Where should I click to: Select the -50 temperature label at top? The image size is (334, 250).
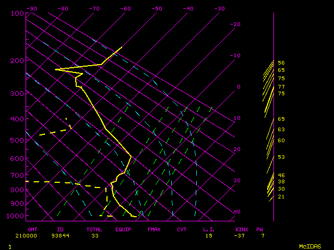point(157,8)
